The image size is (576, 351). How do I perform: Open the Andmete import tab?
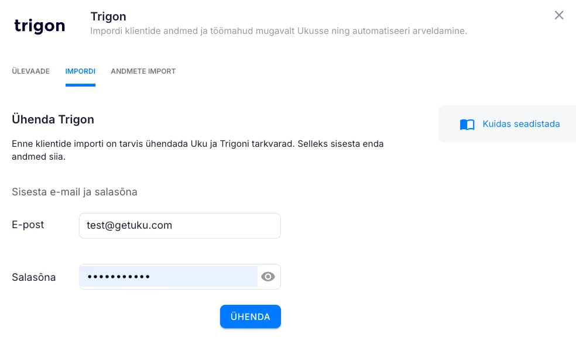pyautogui.click(x=143, y=71)
